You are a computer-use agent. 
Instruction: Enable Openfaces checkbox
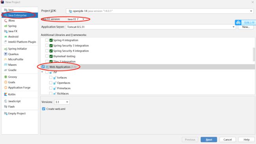pos(51,83)
